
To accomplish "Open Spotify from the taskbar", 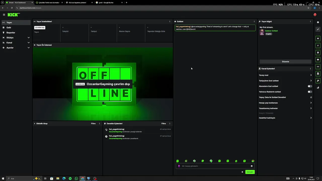I will 70,178.
